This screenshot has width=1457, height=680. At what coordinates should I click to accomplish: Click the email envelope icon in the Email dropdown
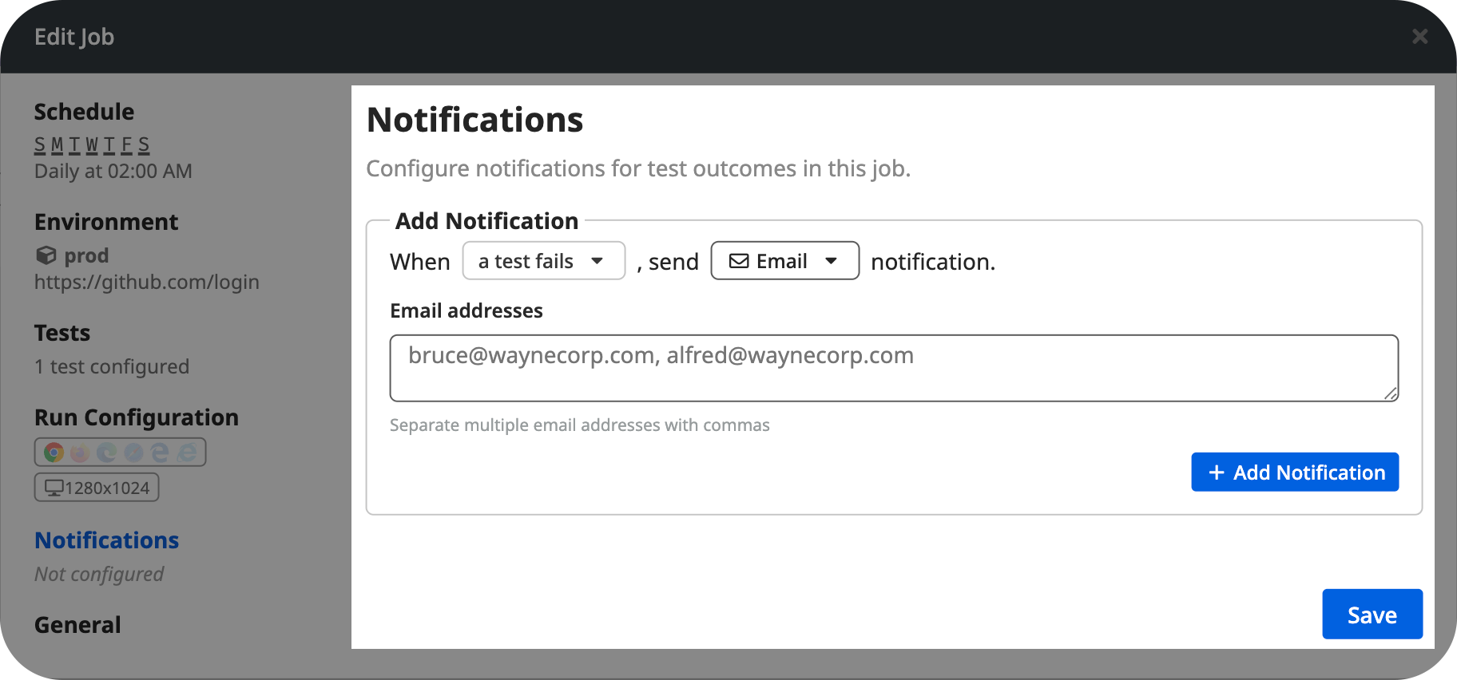pos(739,260)
